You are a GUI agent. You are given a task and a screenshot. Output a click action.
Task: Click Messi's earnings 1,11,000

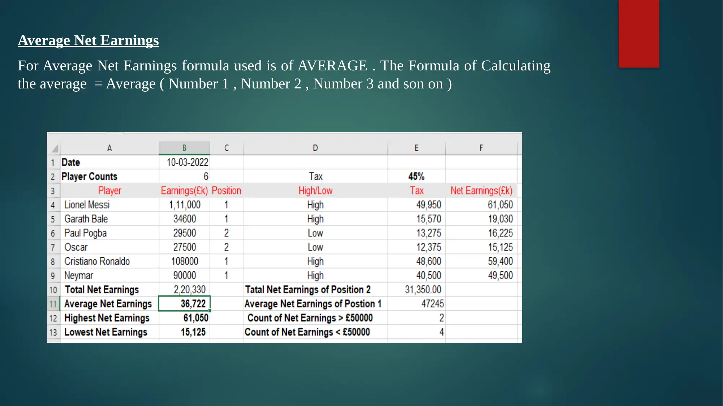[x=185, y=205]
